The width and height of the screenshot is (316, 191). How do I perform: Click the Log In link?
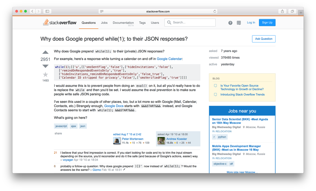click(x=251, y=22)
